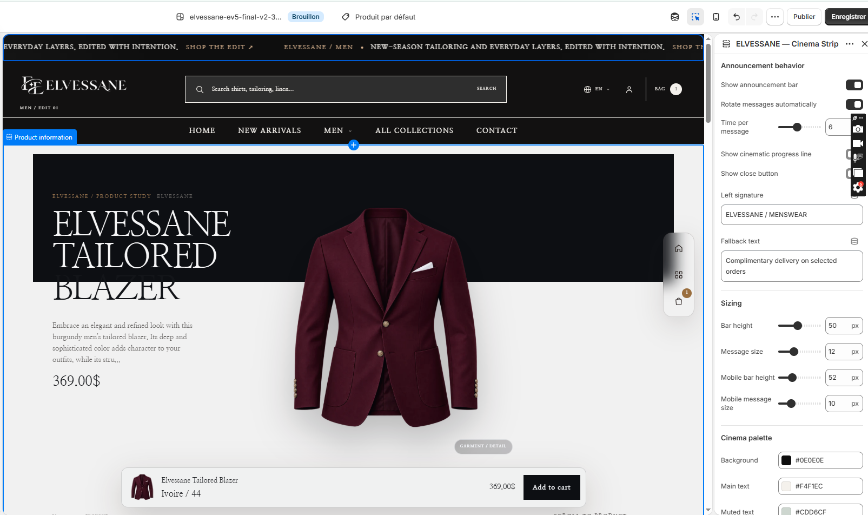Viewport: 868px width, 515px height.
Task: Switch to mobile device preview
Action: point(716,17)
